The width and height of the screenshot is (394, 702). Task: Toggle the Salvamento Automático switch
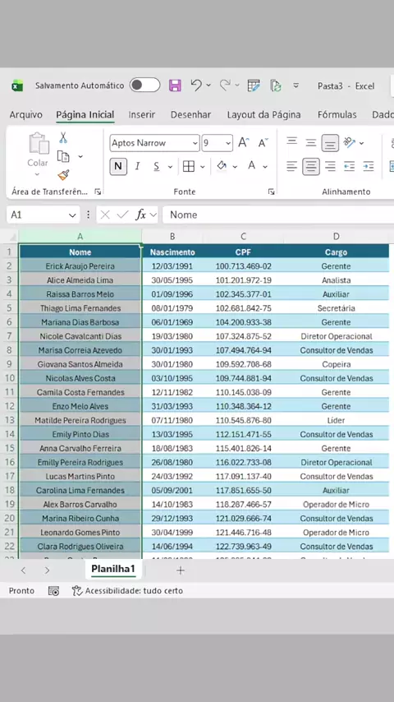(x=145, y=85)
